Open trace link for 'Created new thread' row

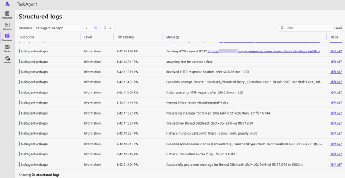pyautogui.click(x=336, y=123)
